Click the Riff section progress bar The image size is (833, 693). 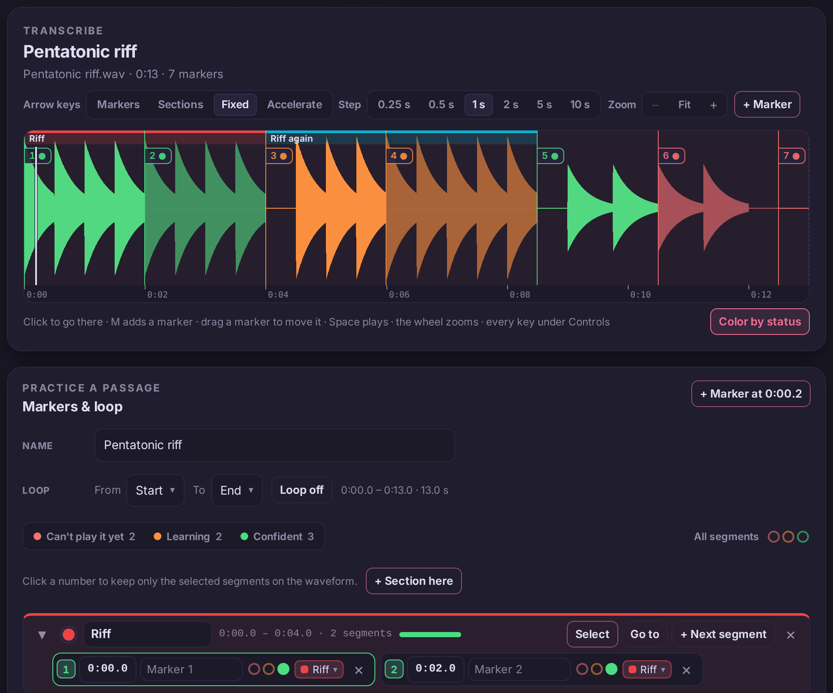(x=430, y=635)
